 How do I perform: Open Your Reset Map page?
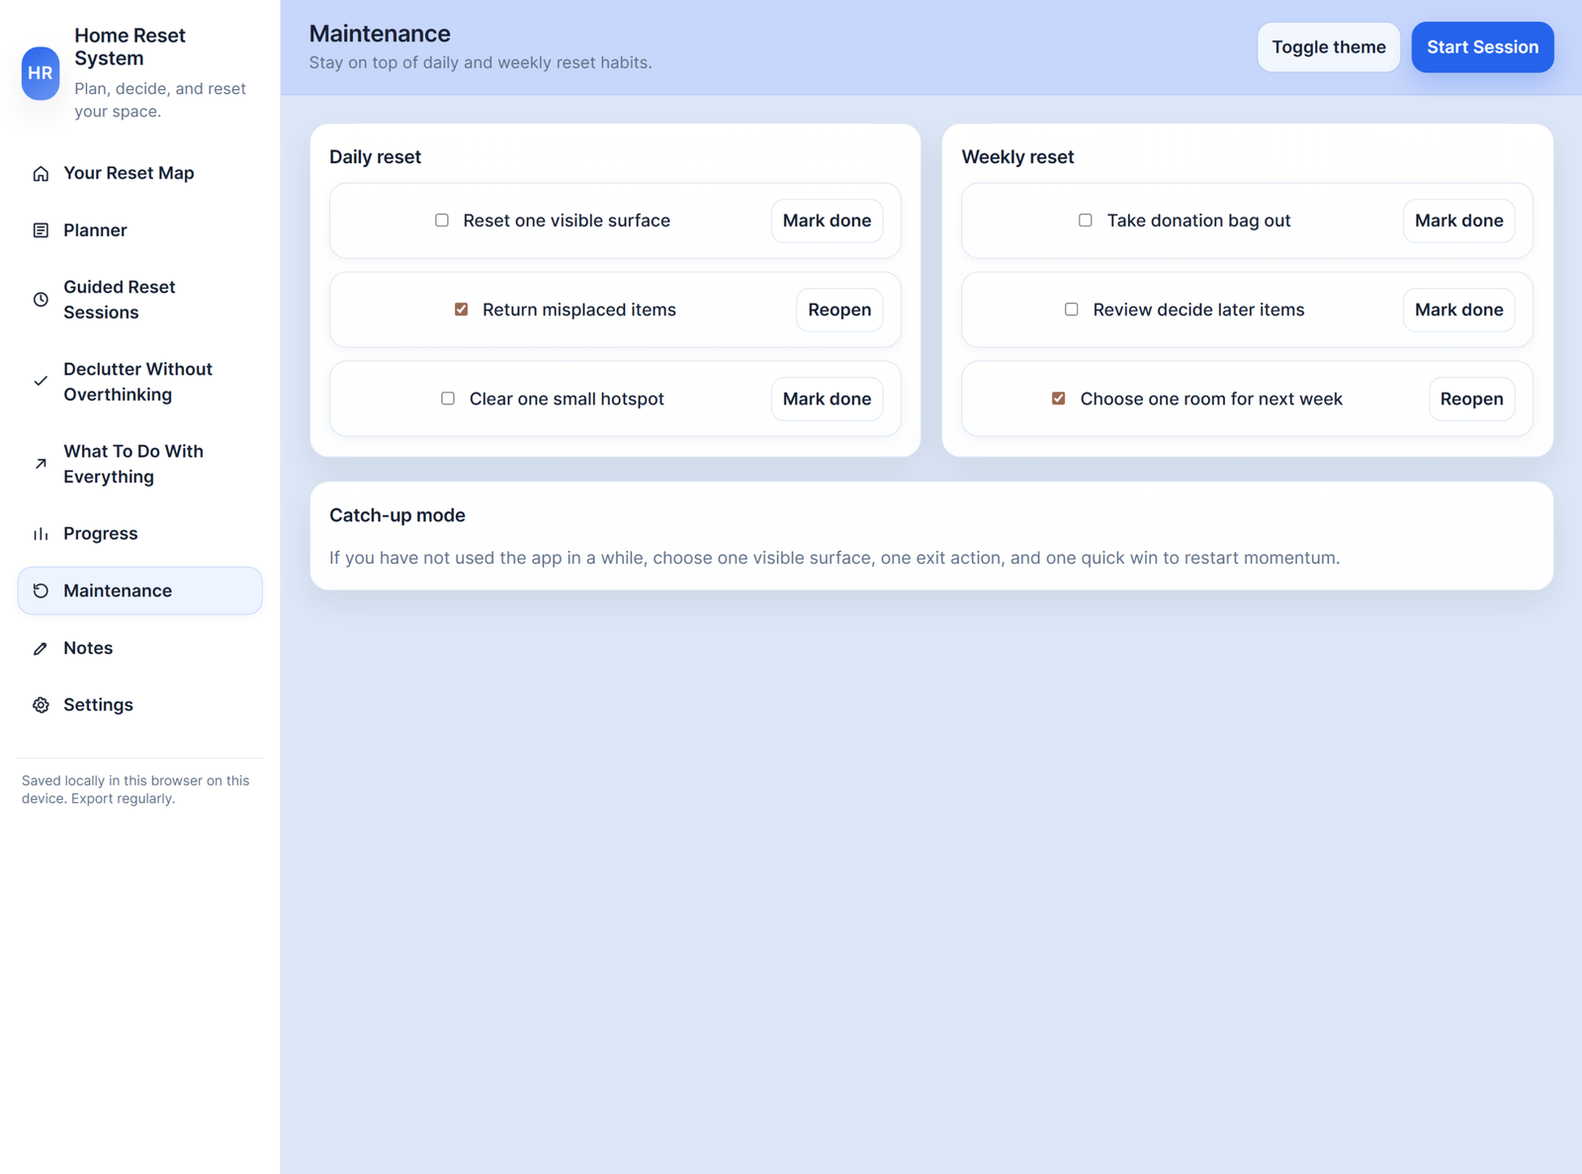point(139,173)
